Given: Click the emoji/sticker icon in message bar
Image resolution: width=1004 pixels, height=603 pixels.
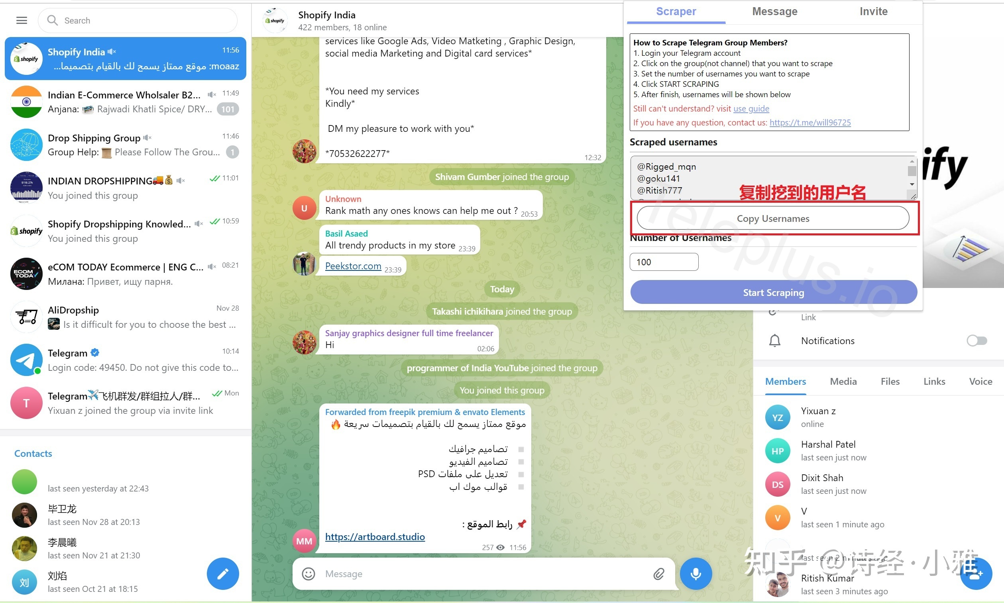Looking at the screenshot, I should pyautogui.click(x=309, y=573).
